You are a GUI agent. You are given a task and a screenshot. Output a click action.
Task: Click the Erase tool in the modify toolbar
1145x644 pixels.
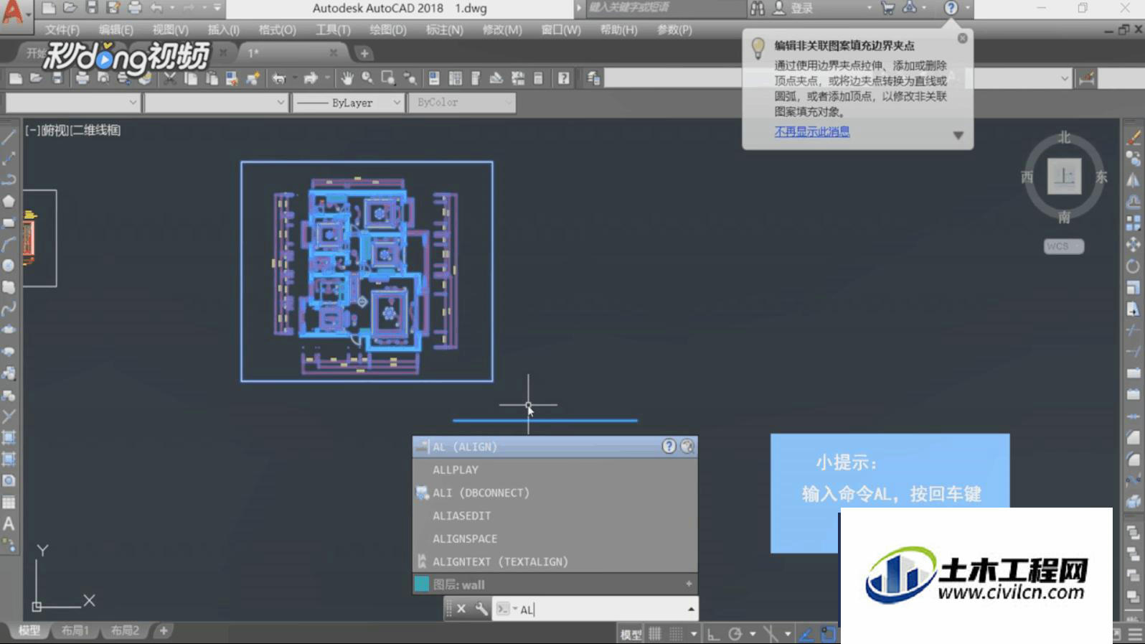[1134, 137]
